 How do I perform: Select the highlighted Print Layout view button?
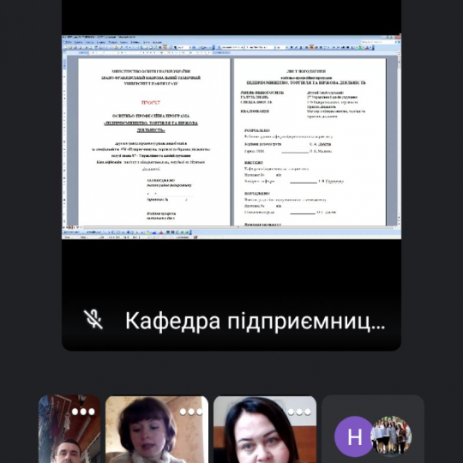pyautogui.click(x=70, y=227)
